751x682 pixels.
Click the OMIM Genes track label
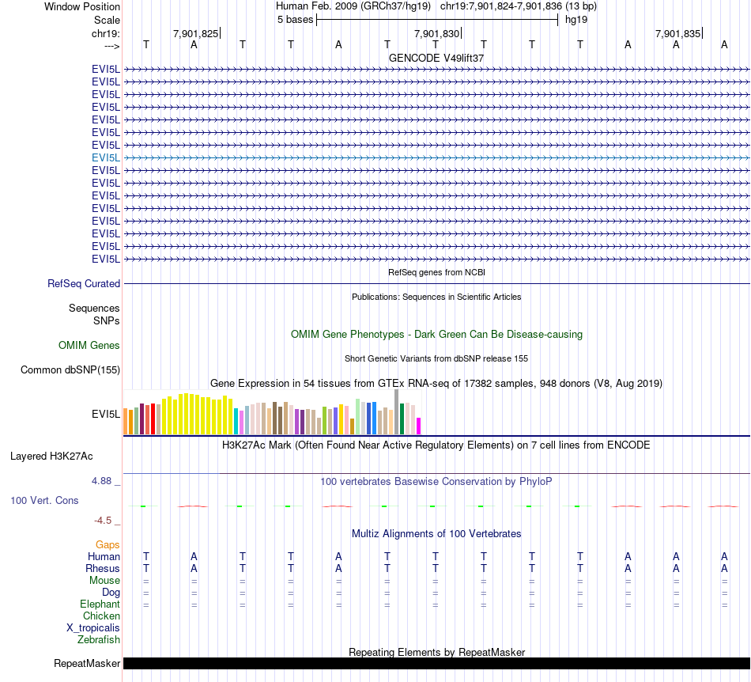(89, 345)
